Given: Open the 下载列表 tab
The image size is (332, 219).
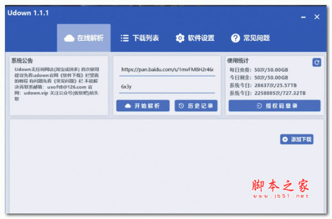Looking at the screenshot, I should click(140, 38).
